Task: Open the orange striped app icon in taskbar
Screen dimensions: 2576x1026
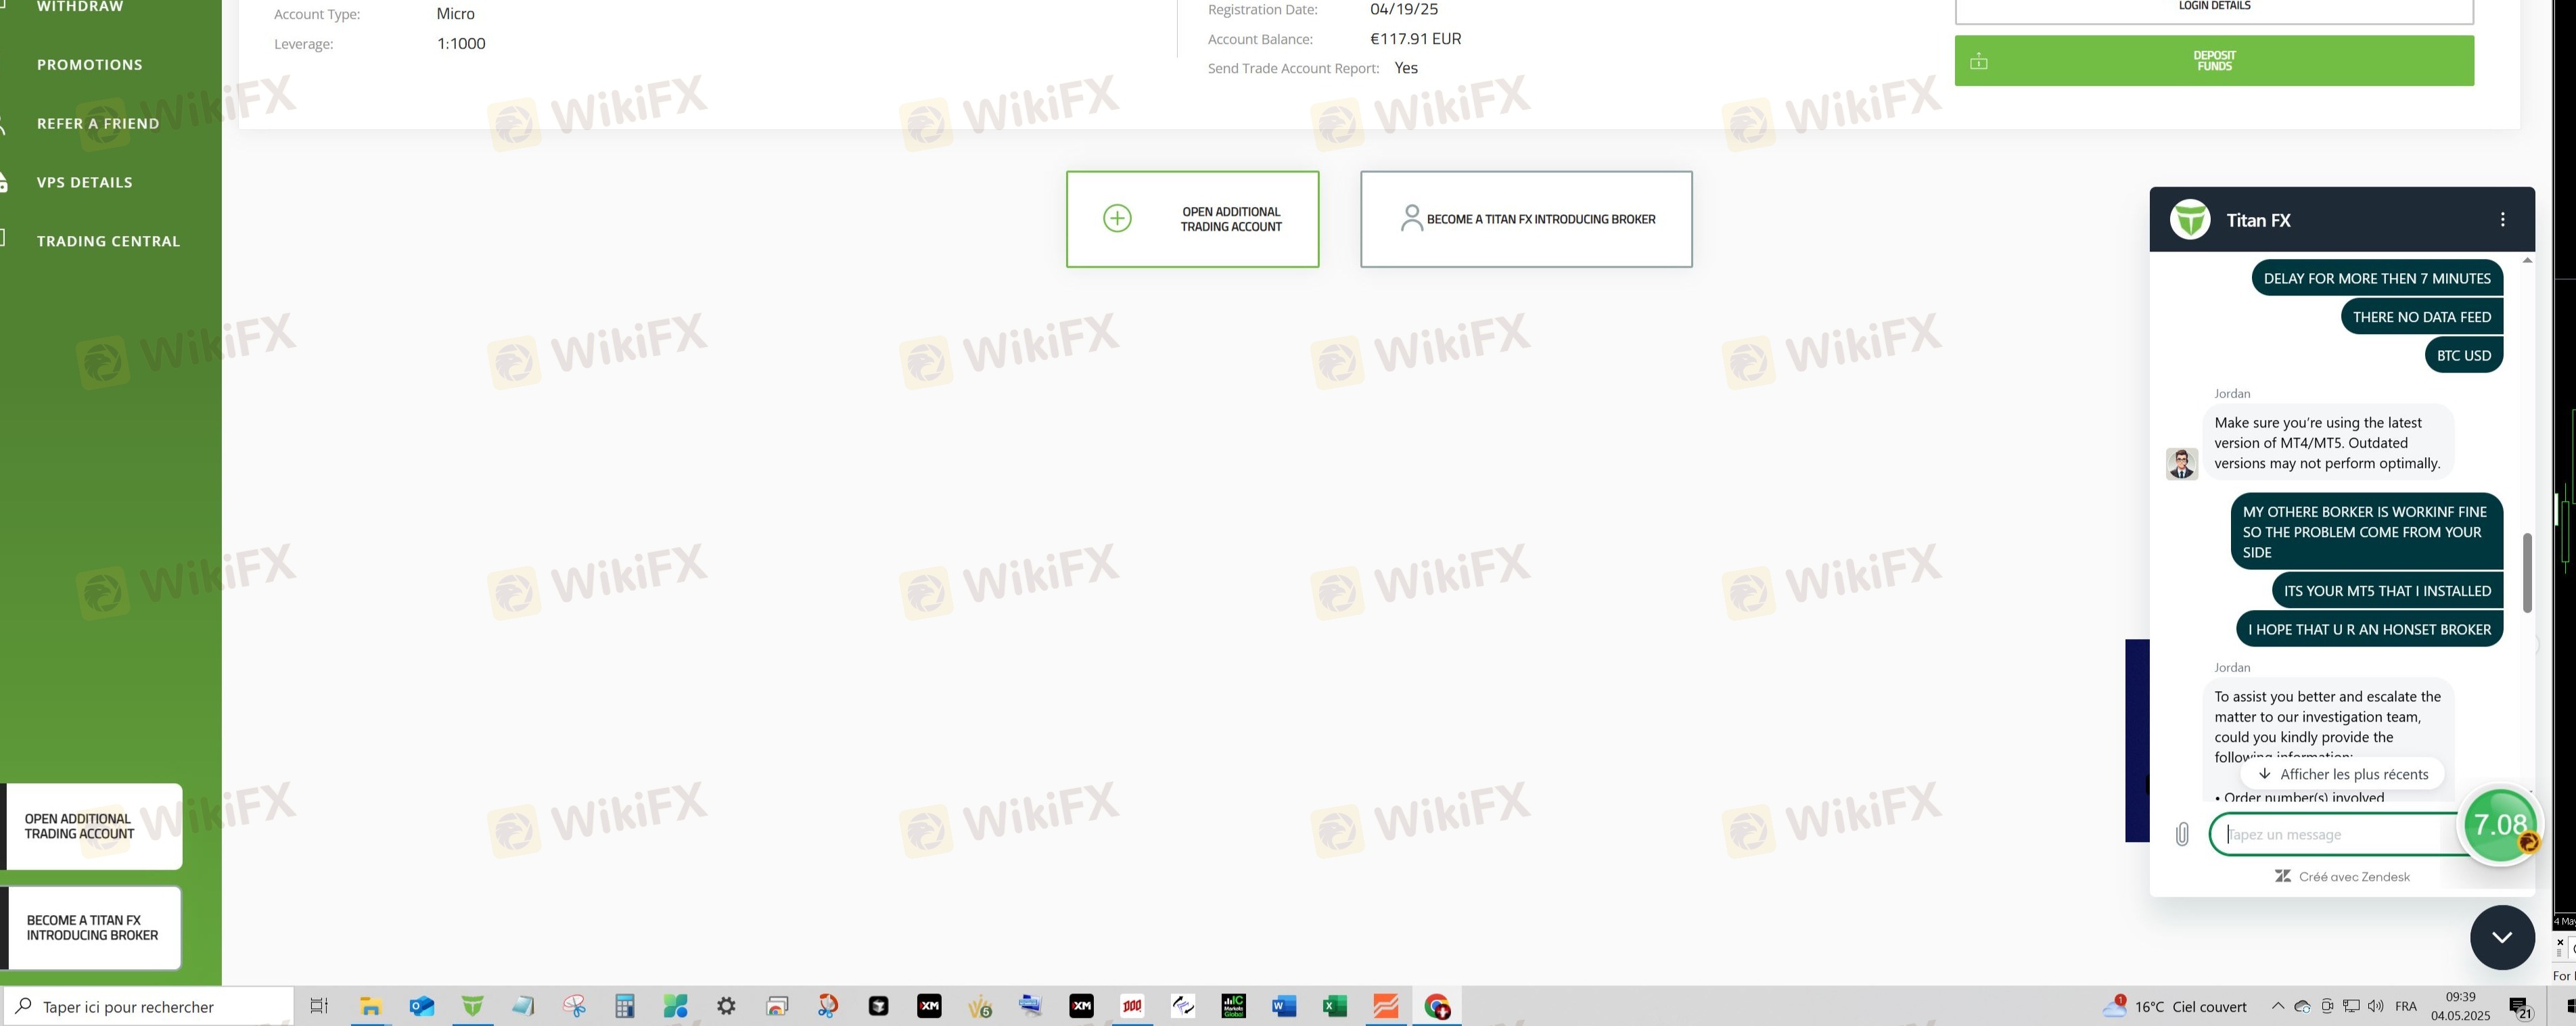Action: [x=1386, y=1006]
